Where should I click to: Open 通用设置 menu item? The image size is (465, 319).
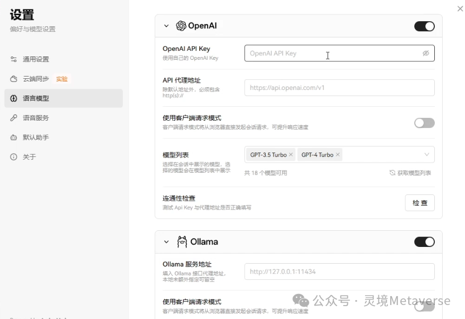pos(64,59)
